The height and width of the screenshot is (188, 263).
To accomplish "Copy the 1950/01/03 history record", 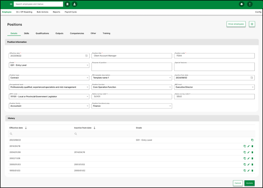I will tap(245, 170).
